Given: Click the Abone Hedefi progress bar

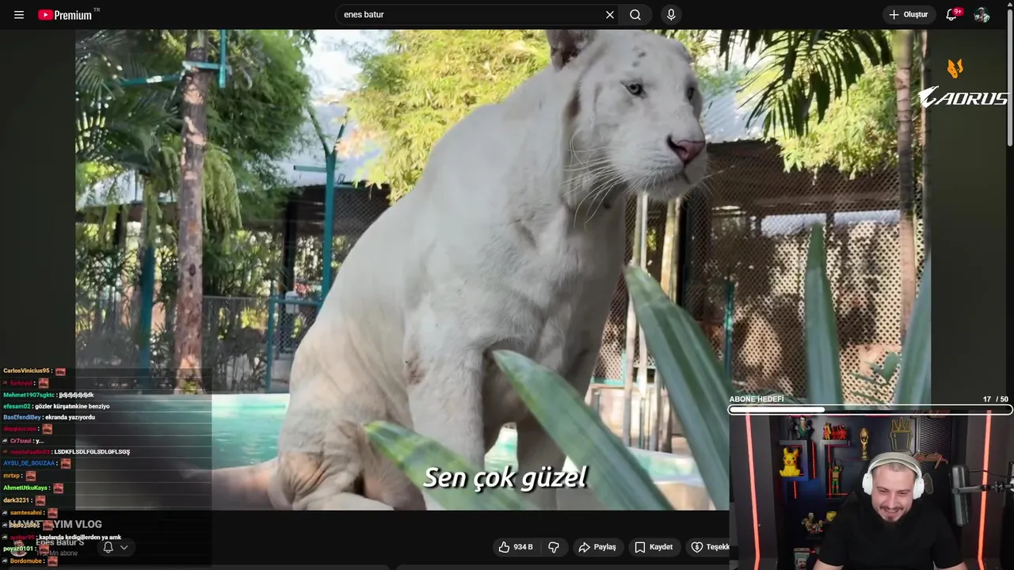Looking at the screenshot, I should [x=870, y=410].
